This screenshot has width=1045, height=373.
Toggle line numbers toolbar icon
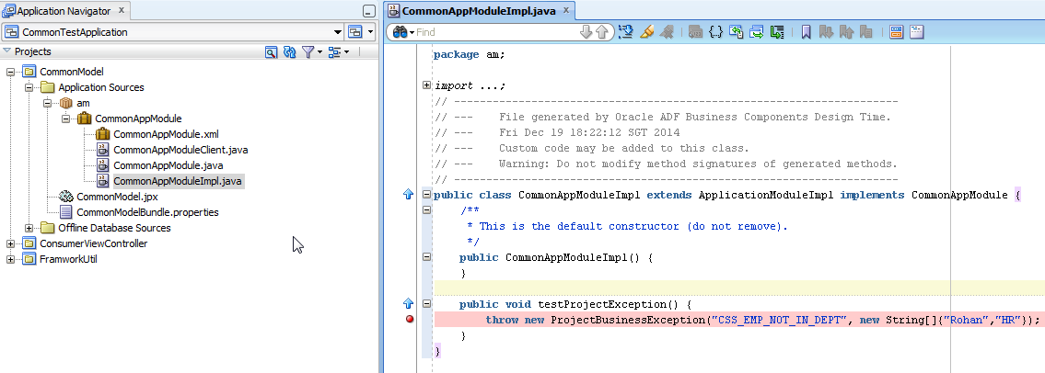pyautogui.click(x=696, y=32)
